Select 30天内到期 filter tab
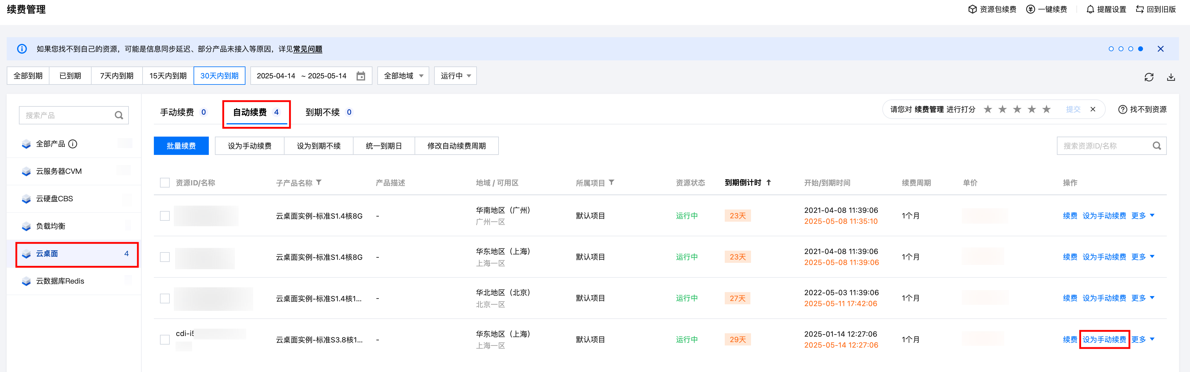Viewport: 1190px width, 372px height. 219,76
